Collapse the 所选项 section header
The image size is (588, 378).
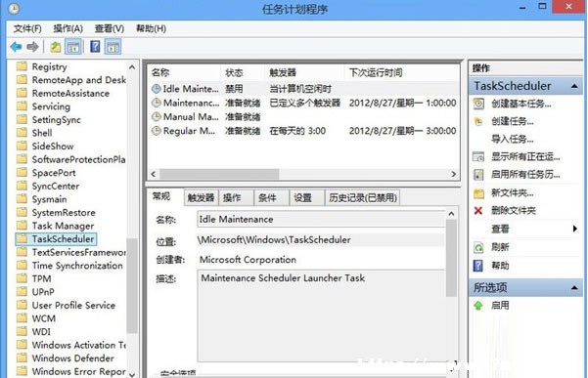click(574, 288)
